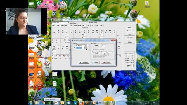Click the 'С' start date input field
The height and width of the screenshot is (105, 187).
pyautogui.click(x=80, y=45)
